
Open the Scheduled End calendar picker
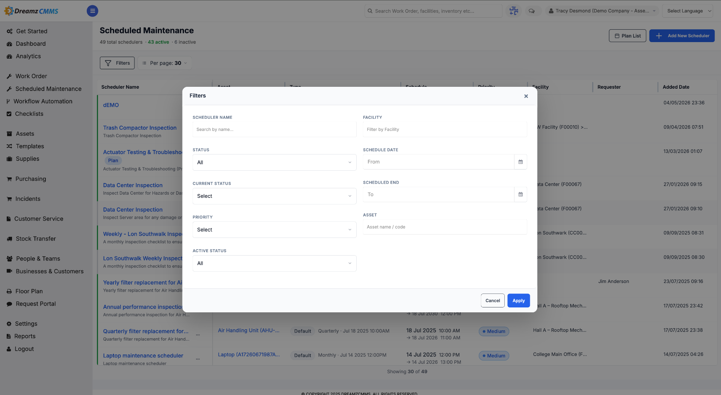point(520,194)
